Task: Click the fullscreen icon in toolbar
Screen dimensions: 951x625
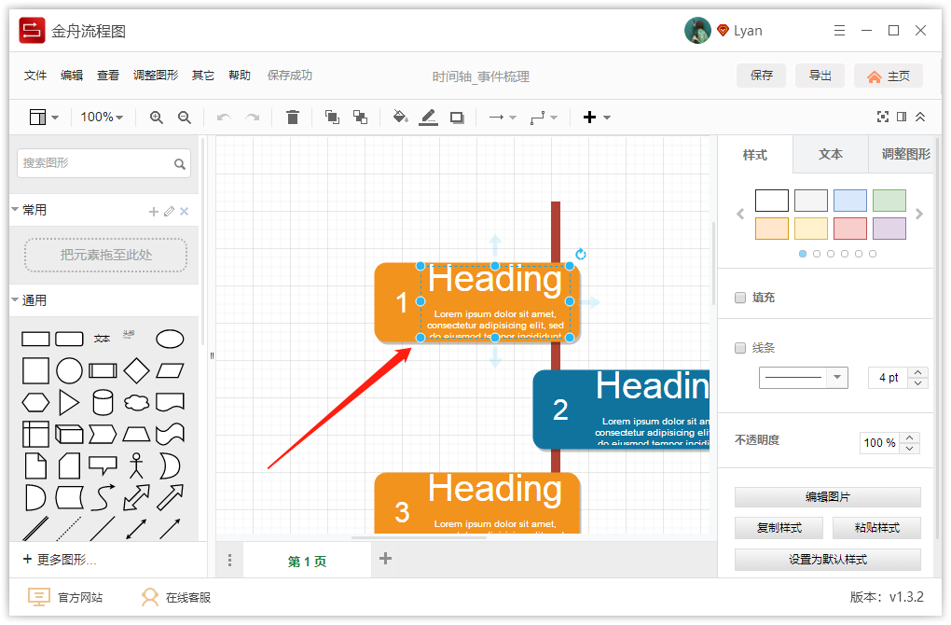Action: (882, 117)
